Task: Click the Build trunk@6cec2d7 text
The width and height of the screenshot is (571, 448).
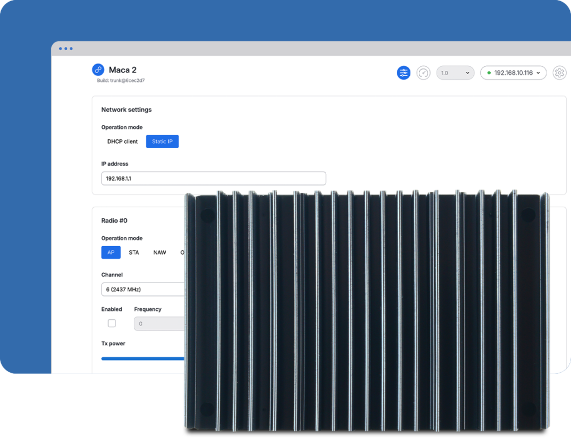Action: tap(120, 81)
